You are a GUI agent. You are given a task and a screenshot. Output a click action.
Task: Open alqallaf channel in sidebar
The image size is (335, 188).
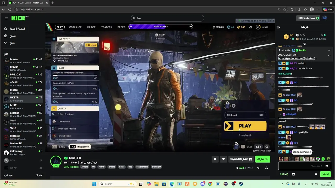23,114
